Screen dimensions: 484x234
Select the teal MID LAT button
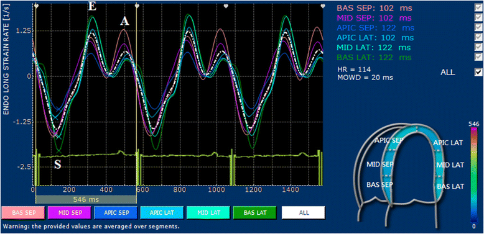click(208, 212)
